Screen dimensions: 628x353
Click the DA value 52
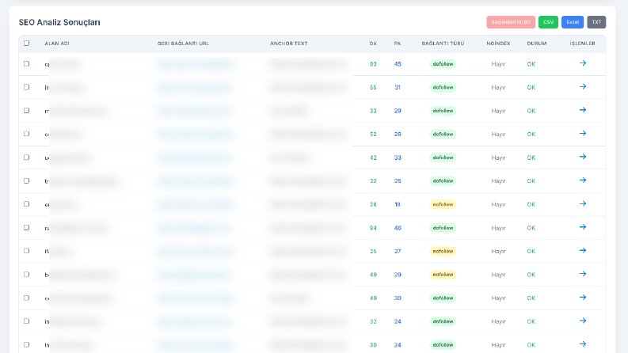tap(373, 134)
